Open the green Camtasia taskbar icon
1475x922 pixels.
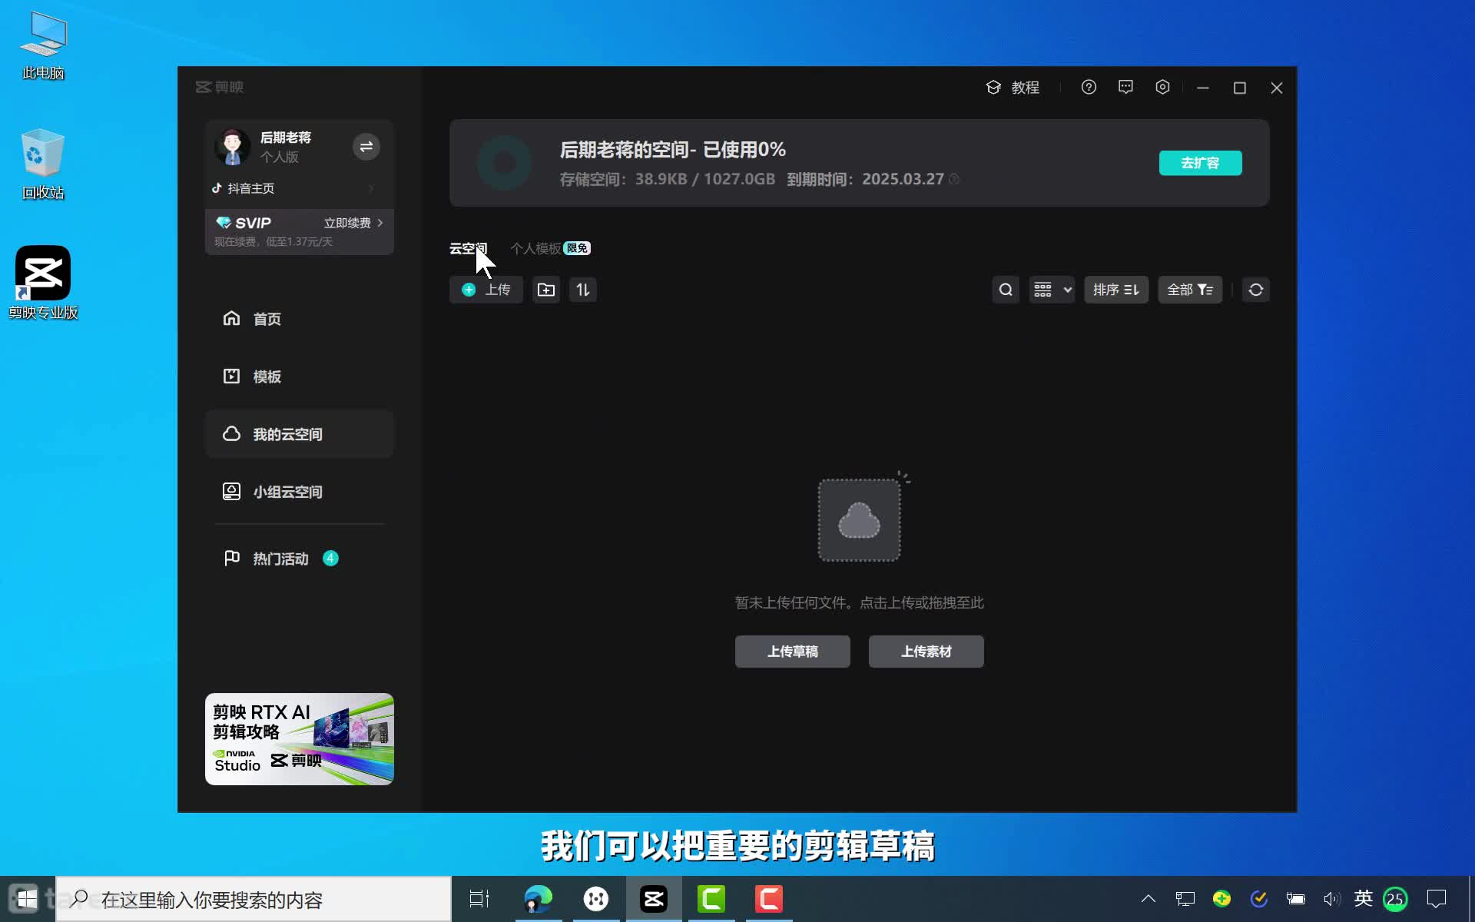pyautogui.click(x=711, y=899)
